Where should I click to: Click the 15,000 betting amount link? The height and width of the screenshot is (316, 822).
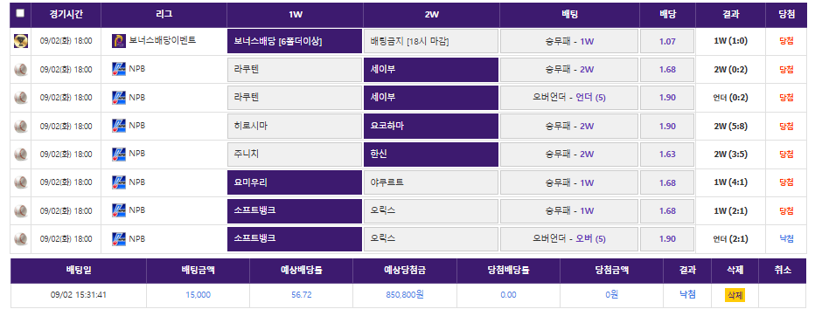(x=199, y=294)
